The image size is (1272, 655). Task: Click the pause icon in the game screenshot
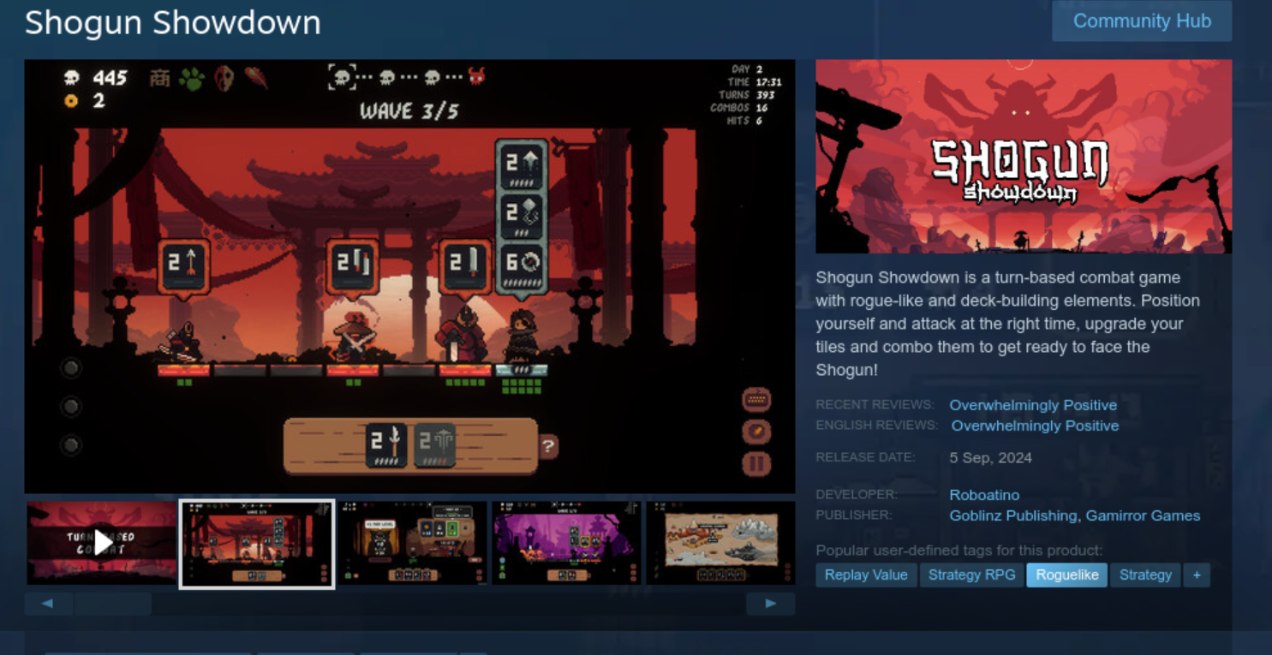click(756, 465)
